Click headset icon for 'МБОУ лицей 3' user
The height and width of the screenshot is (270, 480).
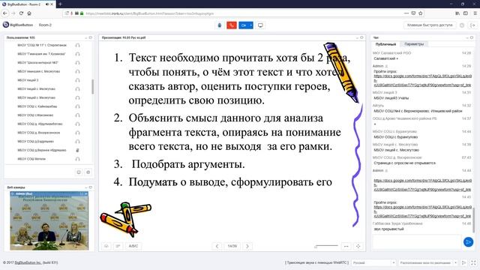pos(77,80)
